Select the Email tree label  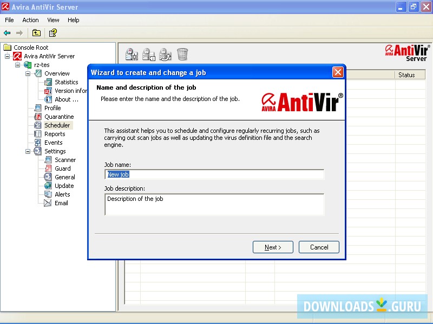pyautogui.click(x=61, y=203)
